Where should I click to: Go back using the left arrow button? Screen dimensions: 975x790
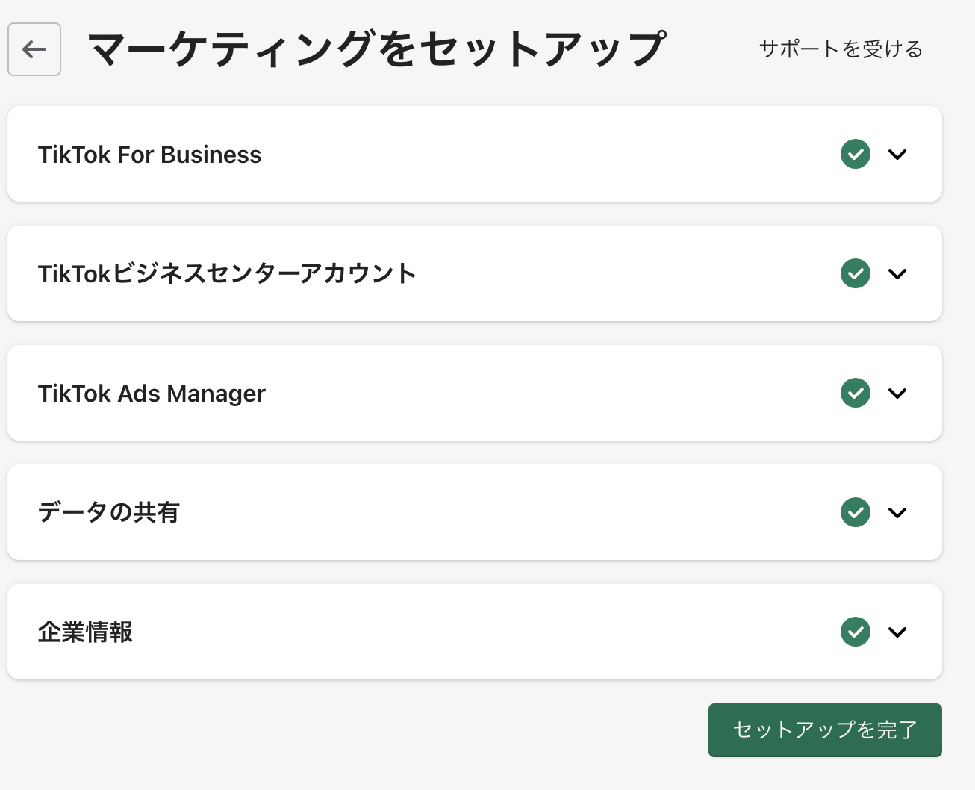[34, 49]
